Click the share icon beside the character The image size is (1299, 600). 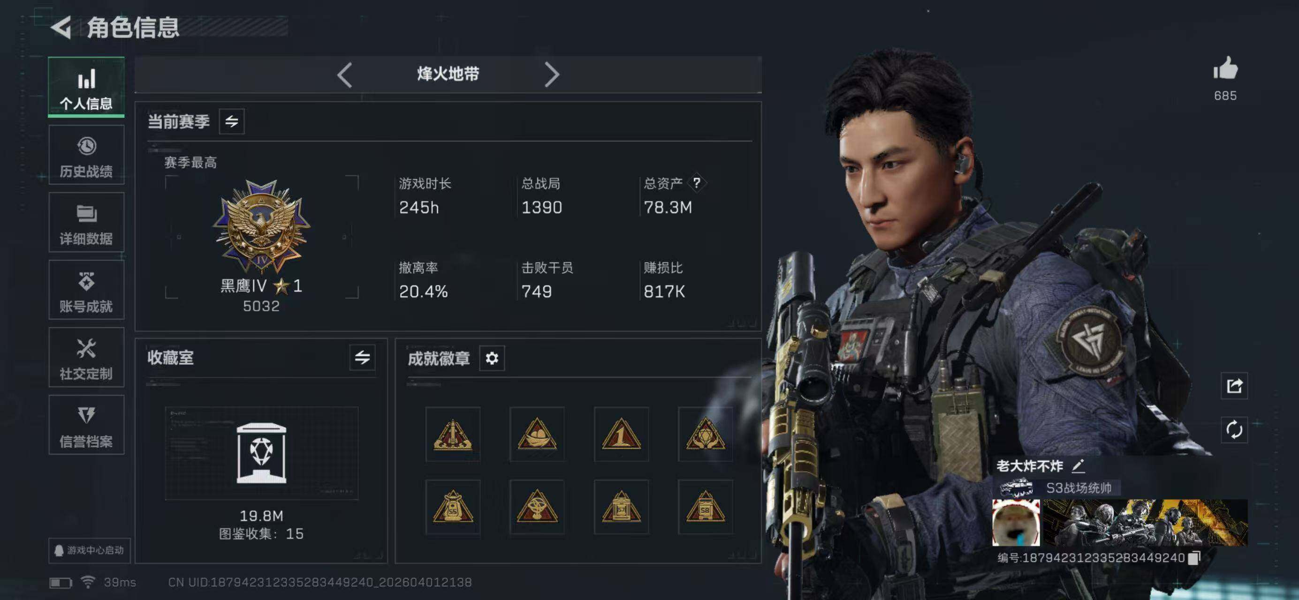1234,386
